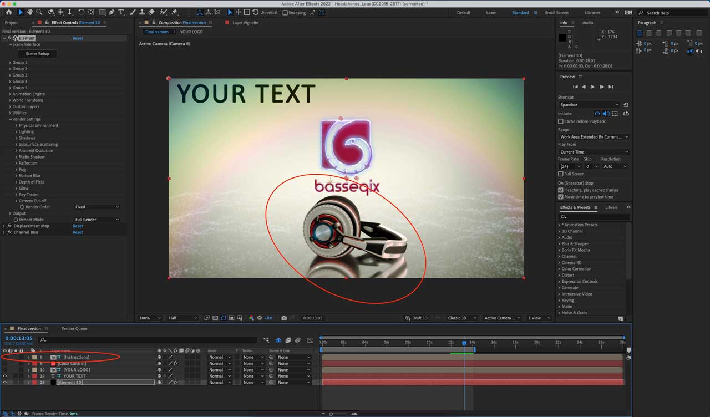Switch to the Audio panel tab

click(587, 23)
